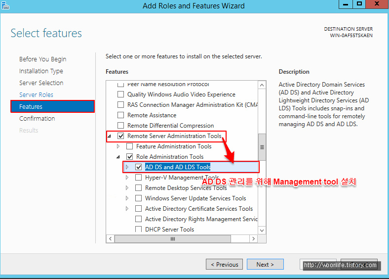Check RAS Connection Manager Administration Kit

pos(120,105)
